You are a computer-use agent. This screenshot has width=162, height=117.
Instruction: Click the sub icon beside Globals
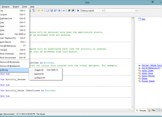[x=139, y=78]
